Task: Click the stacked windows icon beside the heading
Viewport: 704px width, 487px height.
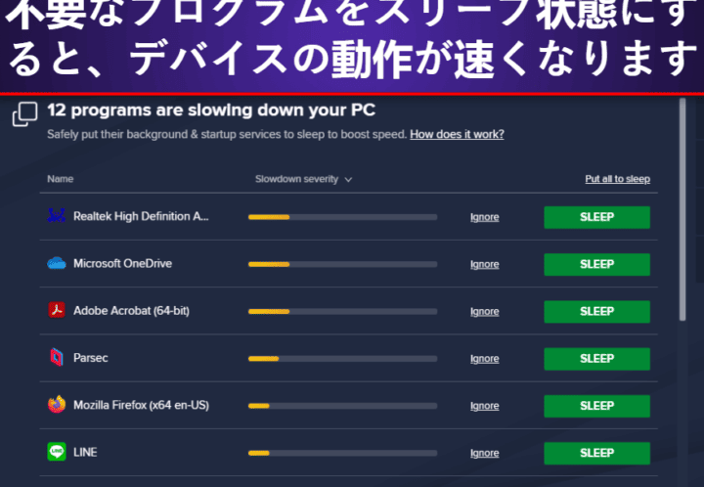Action: (x=24, y=114)
